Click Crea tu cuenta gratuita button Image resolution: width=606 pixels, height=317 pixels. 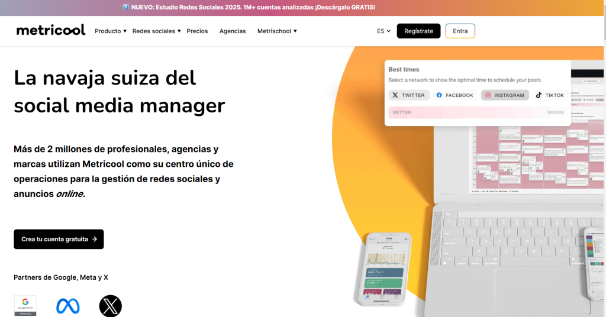[x=59, y=239]
